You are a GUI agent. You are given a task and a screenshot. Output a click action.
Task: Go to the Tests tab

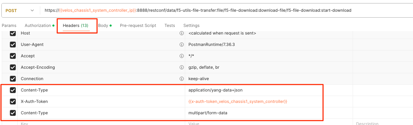(x=170, y=26)
